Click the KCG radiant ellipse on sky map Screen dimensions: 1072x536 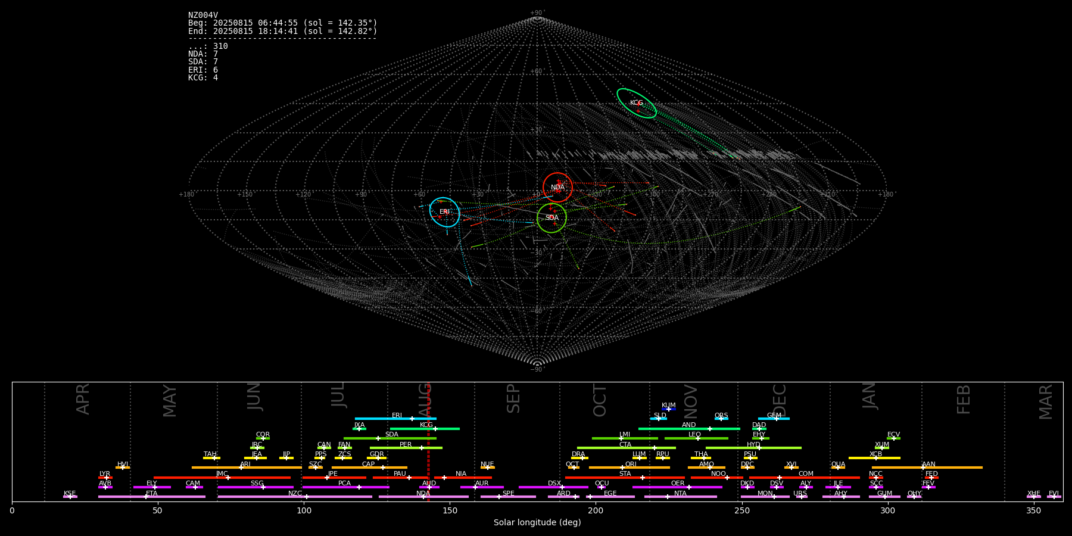tap(637, 103)
